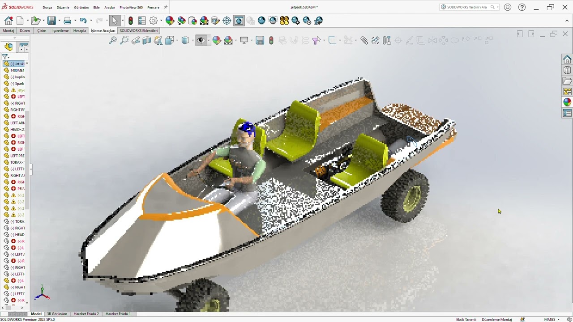Open dropdown arrow next to Print icon
Image resolution: width=573 pixels, height=322 pixels.
(75, 21)
